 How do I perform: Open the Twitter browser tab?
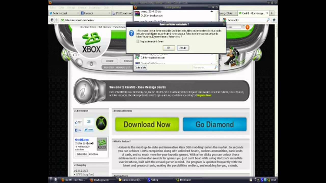[x=64, y=13]
